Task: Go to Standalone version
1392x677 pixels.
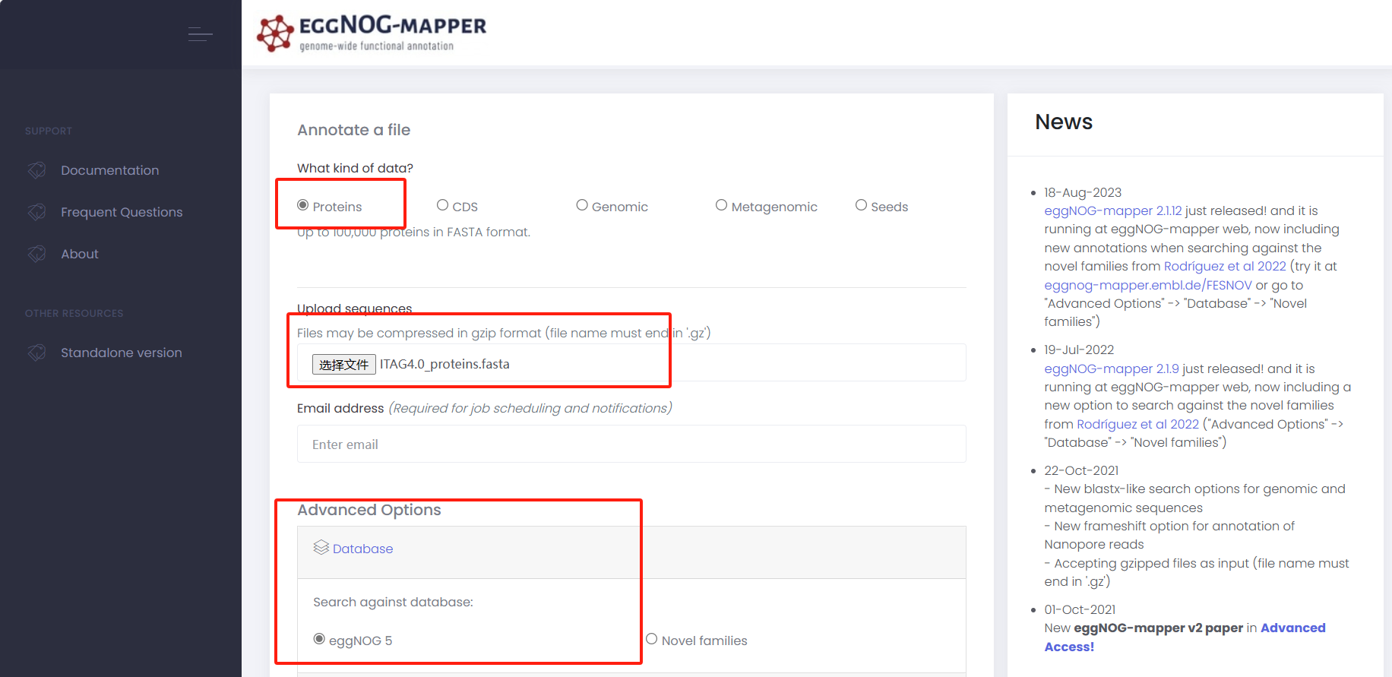Action: [122, 353]
